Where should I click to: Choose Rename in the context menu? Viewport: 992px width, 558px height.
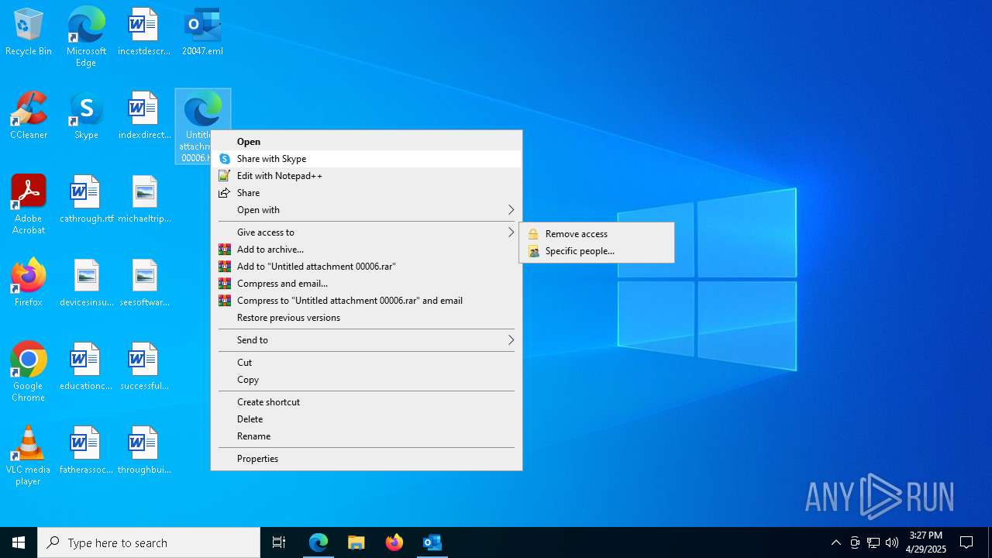[367, 436]
